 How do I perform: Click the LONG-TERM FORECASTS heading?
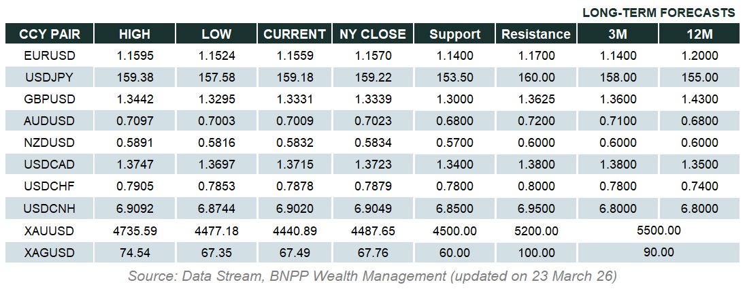[x=659, y=12]
